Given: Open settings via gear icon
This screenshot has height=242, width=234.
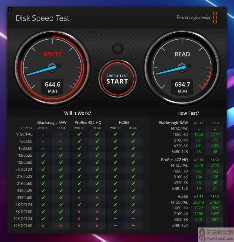Looking at the screenshot, I should 118,48.
